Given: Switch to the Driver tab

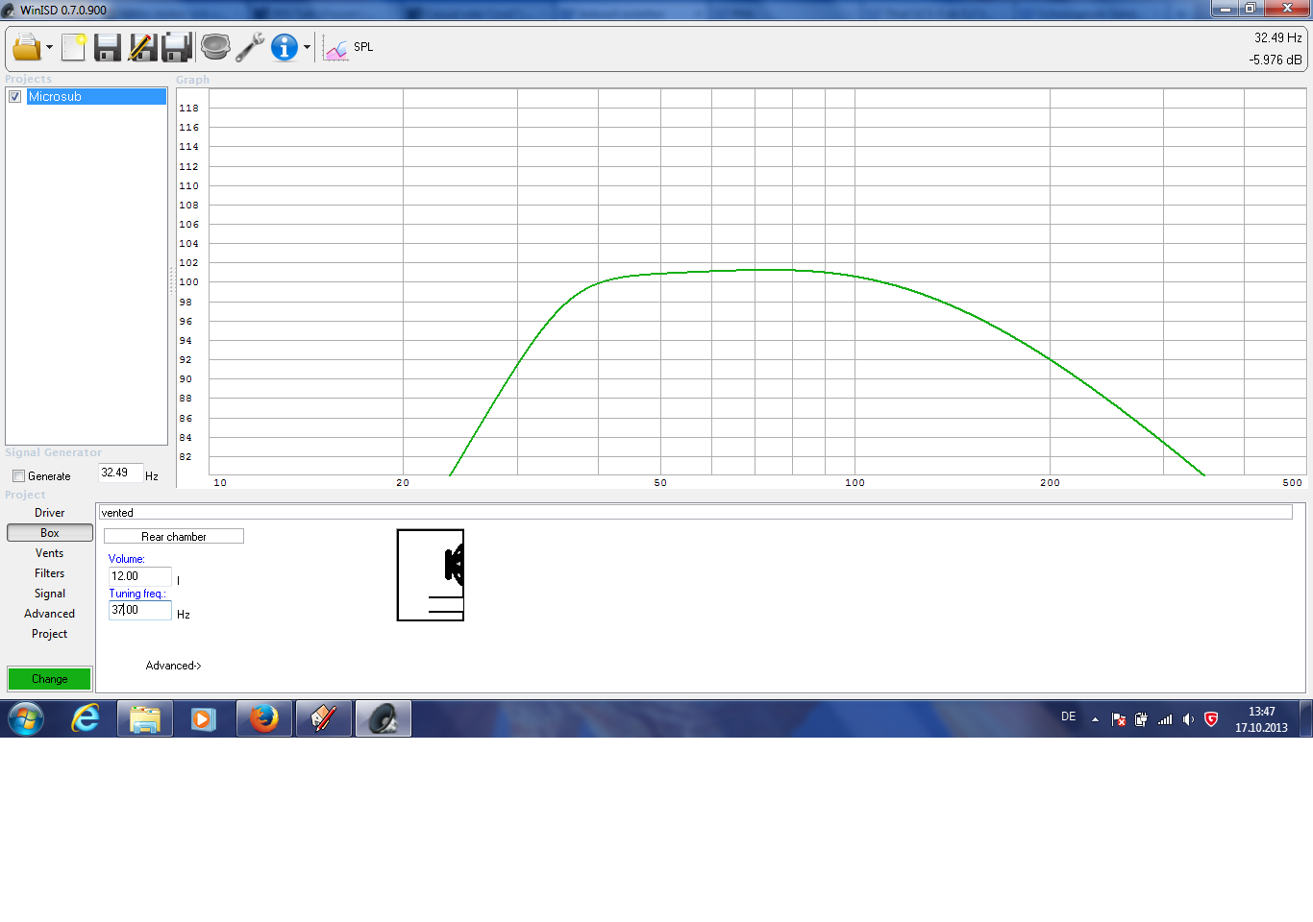Looking at the screenshot, I should [50, 513].
